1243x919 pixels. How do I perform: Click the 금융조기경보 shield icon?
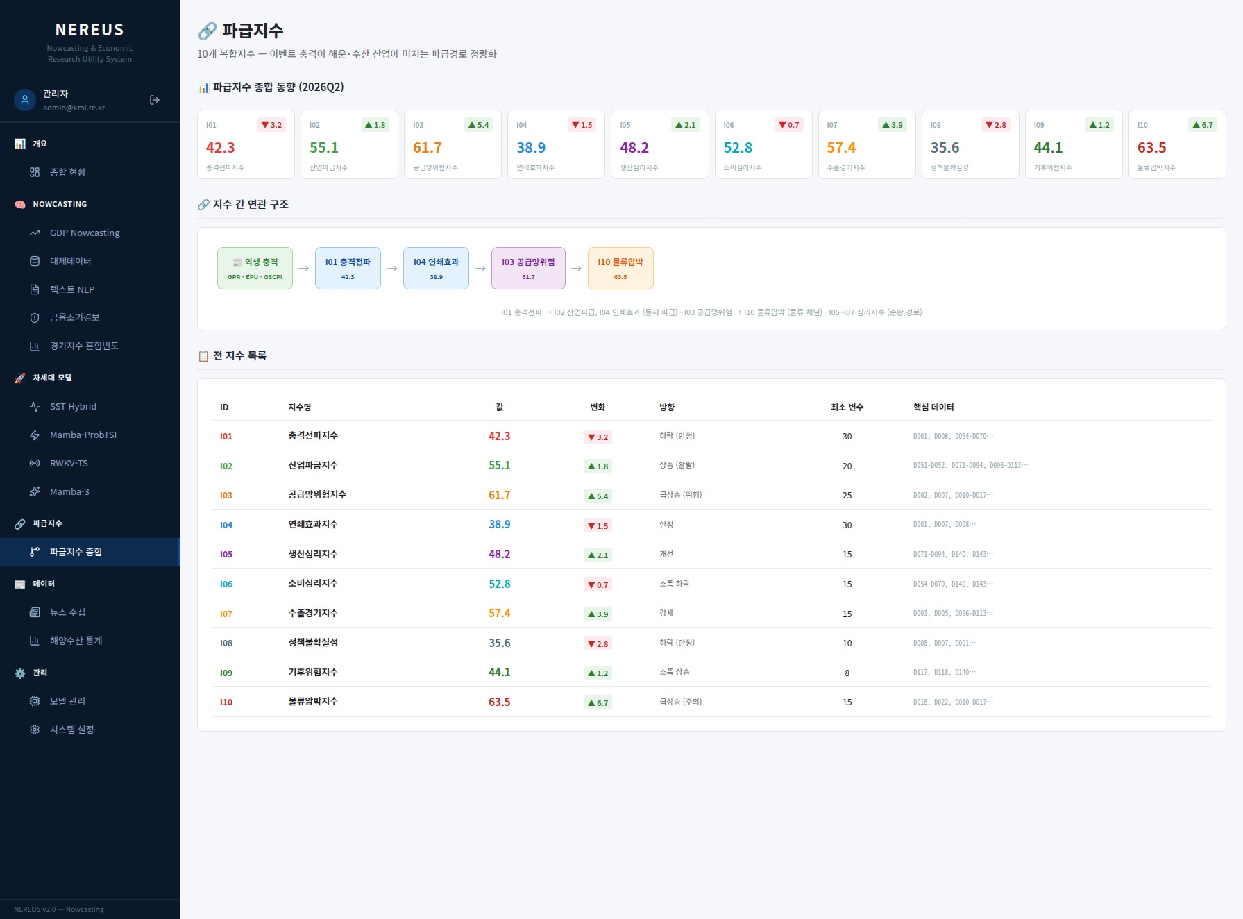pyautogui.click(x=35, y=317)
